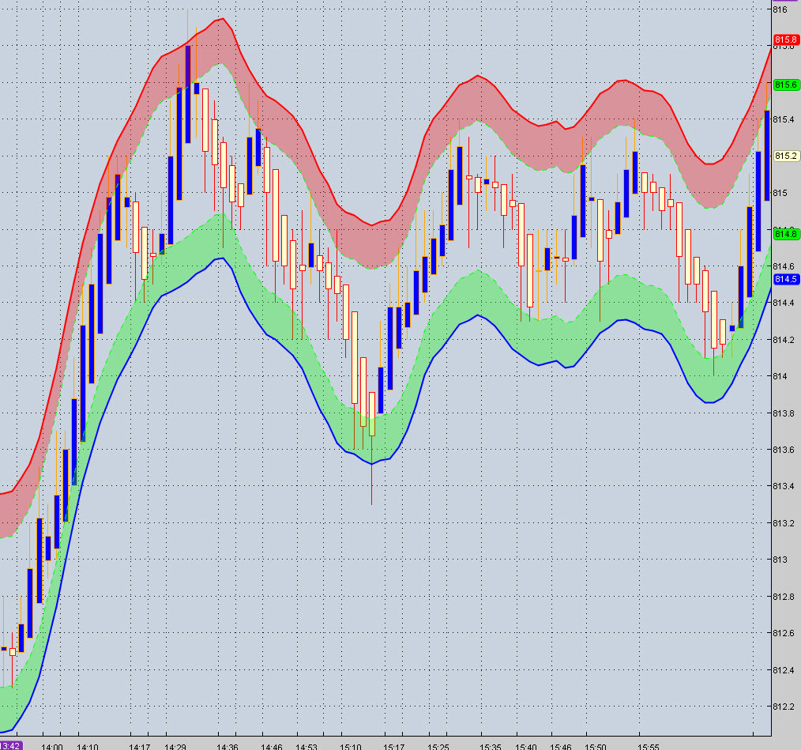Viewport: 801px width, 750px height.
Task: Click the 812.6 price axis label
Action: point(784,633)
